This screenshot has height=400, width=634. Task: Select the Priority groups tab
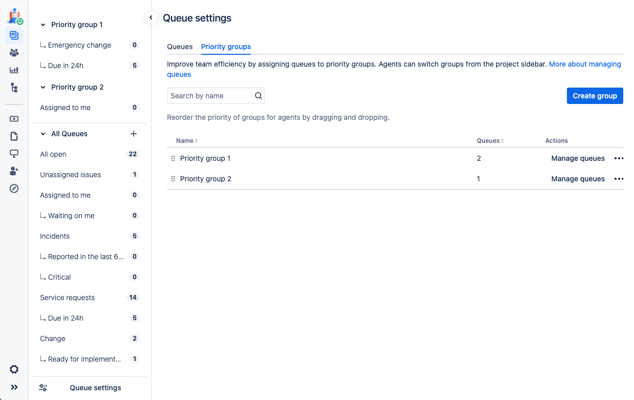(226, 47)
